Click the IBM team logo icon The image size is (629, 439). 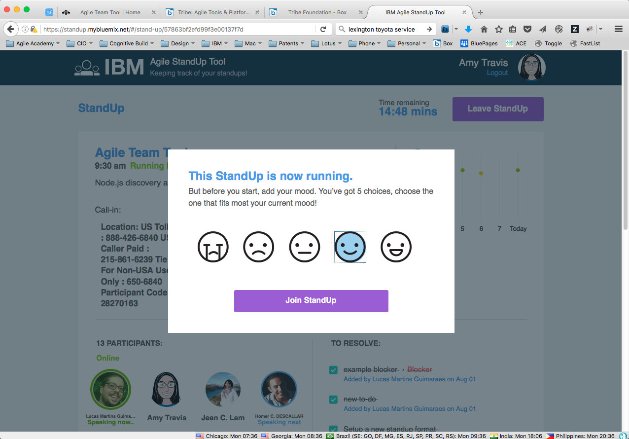(87, 68)
